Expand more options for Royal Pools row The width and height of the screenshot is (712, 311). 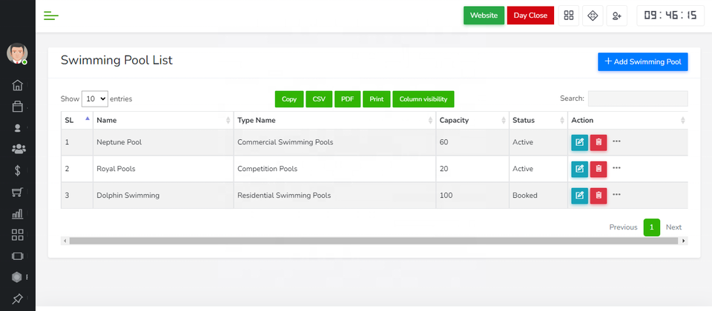(616, 168)
